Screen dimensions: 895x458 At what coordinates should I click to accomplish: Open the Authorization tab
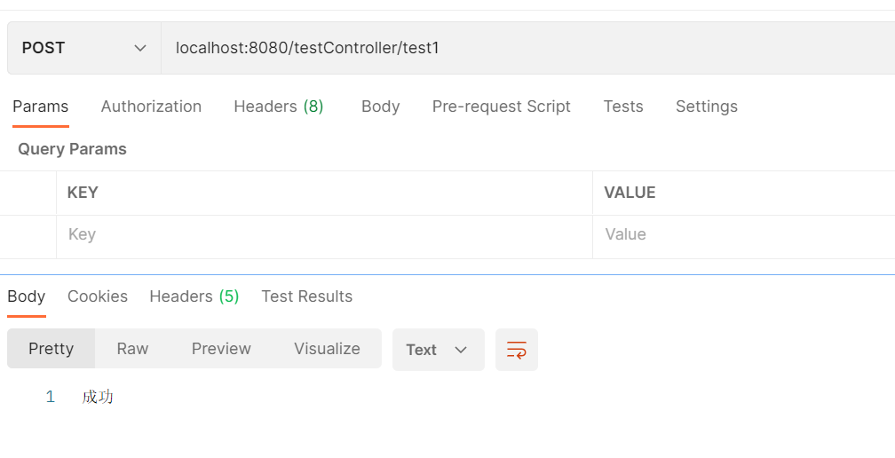pyautogui.click(x=151, y=107)
